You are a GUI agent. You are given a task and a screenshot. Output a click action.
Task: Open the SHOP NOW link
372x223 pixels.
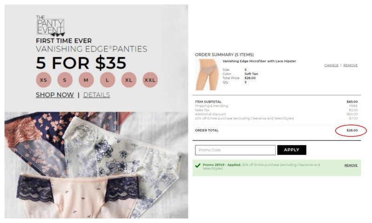[x=55, y=95]
